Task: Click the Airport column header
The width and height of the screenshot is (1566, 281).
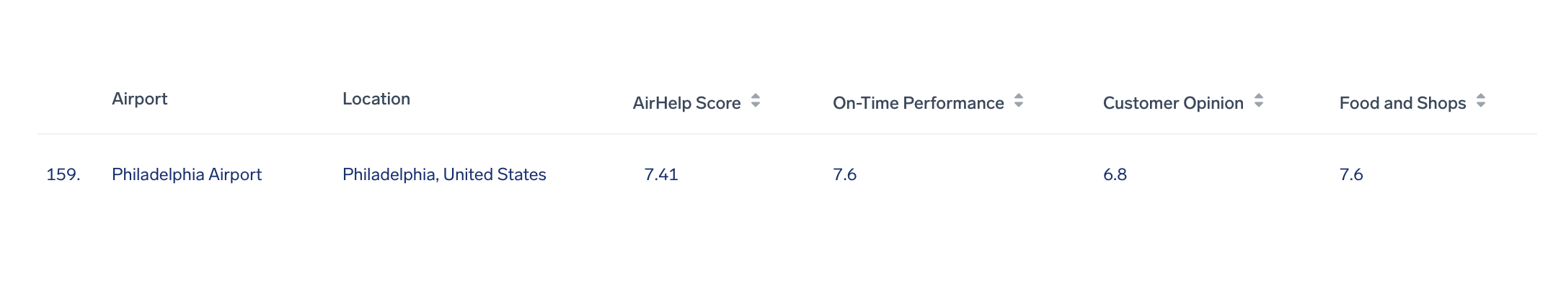Action: coord(140,99)
